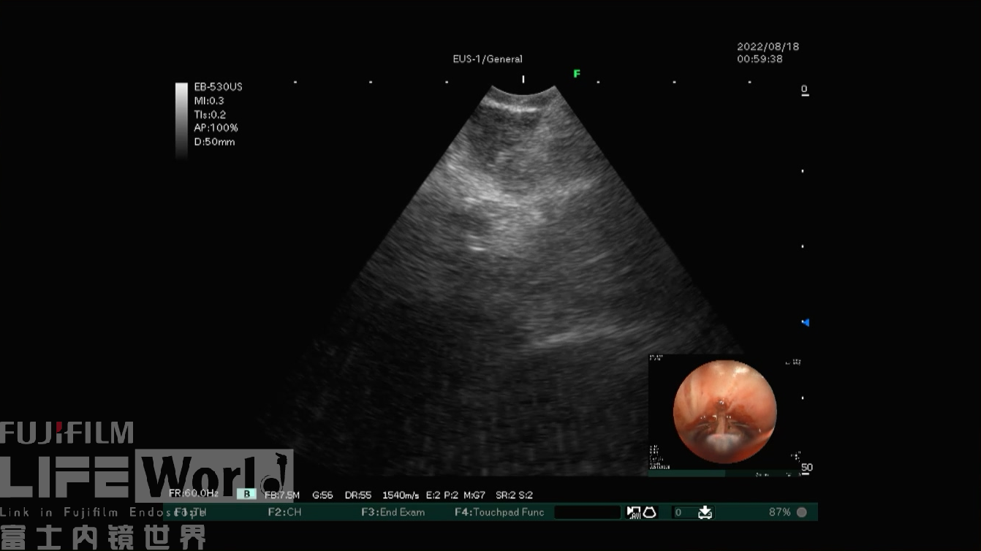
Task: Click the FB:7.5M frequency value
Action: tap(282, 495)
